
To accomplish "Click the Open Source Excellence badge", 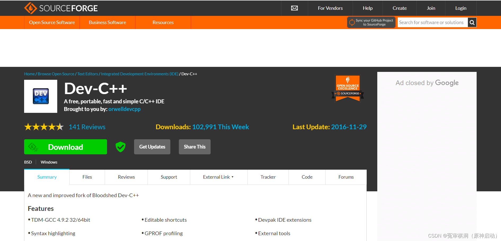I will 348,89.
